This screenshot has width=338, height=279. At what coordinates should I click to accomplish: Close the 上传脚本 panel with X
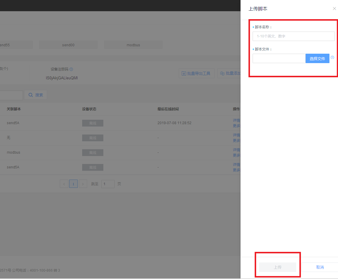pos(334,9)
